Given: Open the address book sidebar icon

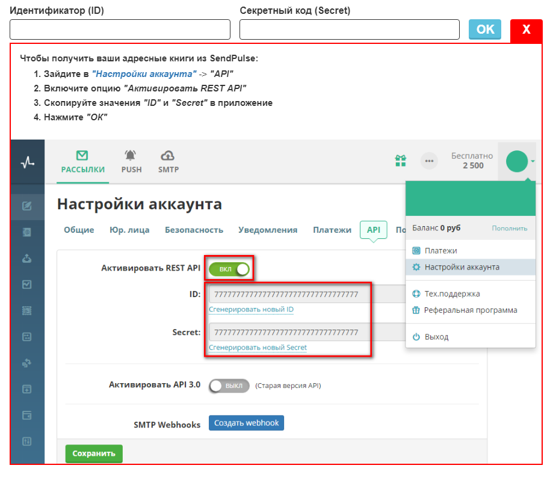Looking at the screenshot, I should tap(27, 232).
